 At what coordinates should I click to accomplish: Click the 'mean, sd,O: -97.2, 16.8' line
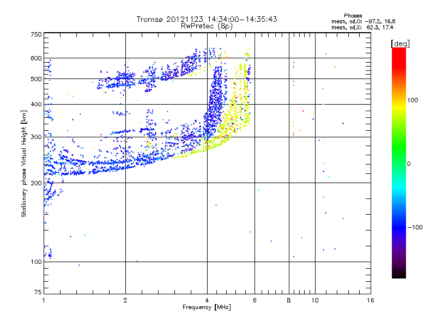click(x=363, y=21)
